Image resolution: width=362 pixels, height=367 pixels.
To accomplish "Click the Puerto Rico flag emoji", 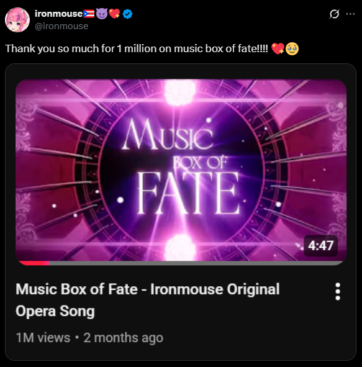I will 89,14.
